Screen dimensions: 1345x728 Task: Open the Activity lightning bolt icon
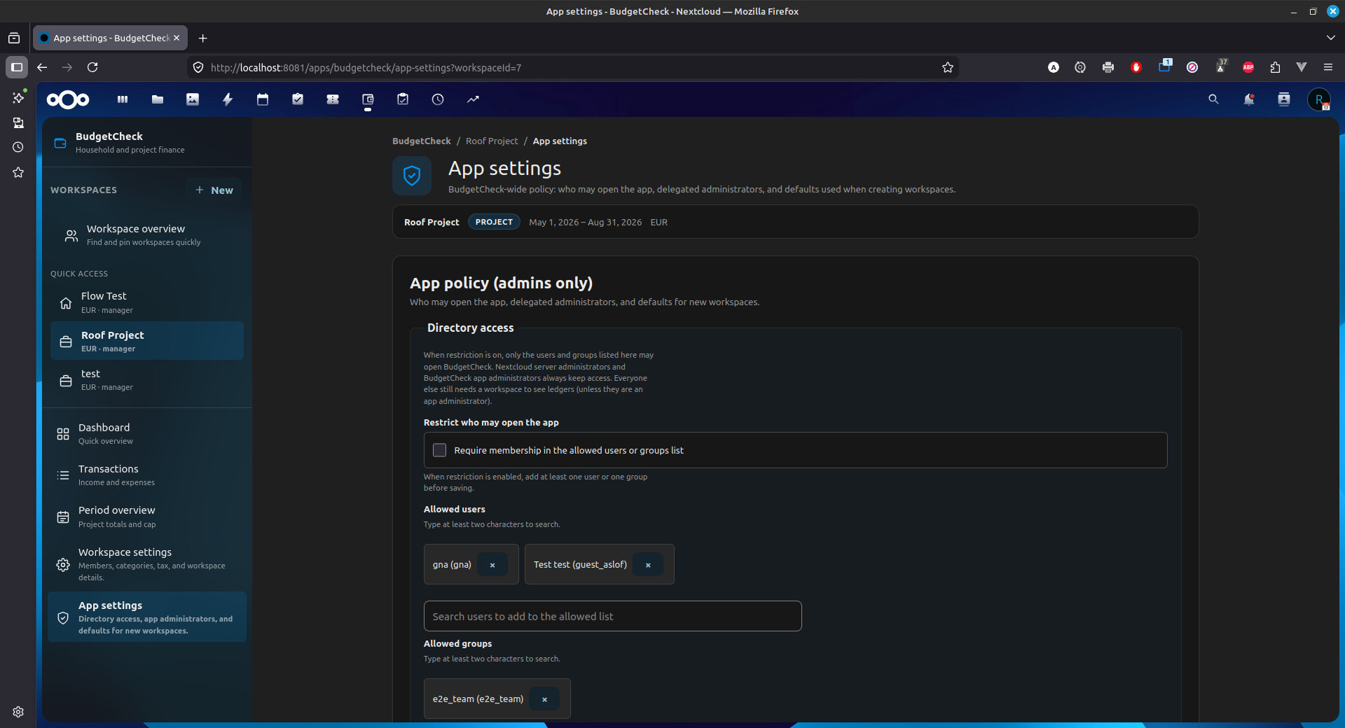coord(228,99)
